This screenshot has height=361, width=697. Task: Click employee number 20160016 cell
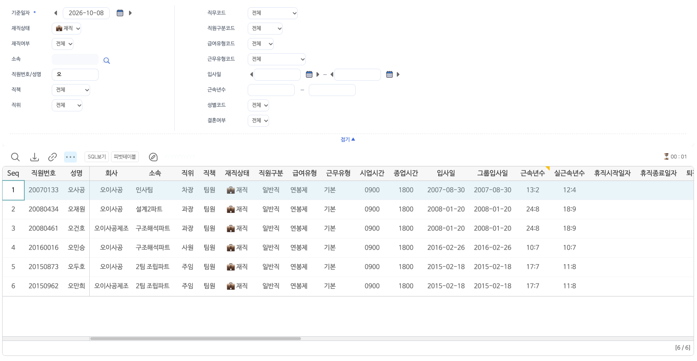(44, 248)
